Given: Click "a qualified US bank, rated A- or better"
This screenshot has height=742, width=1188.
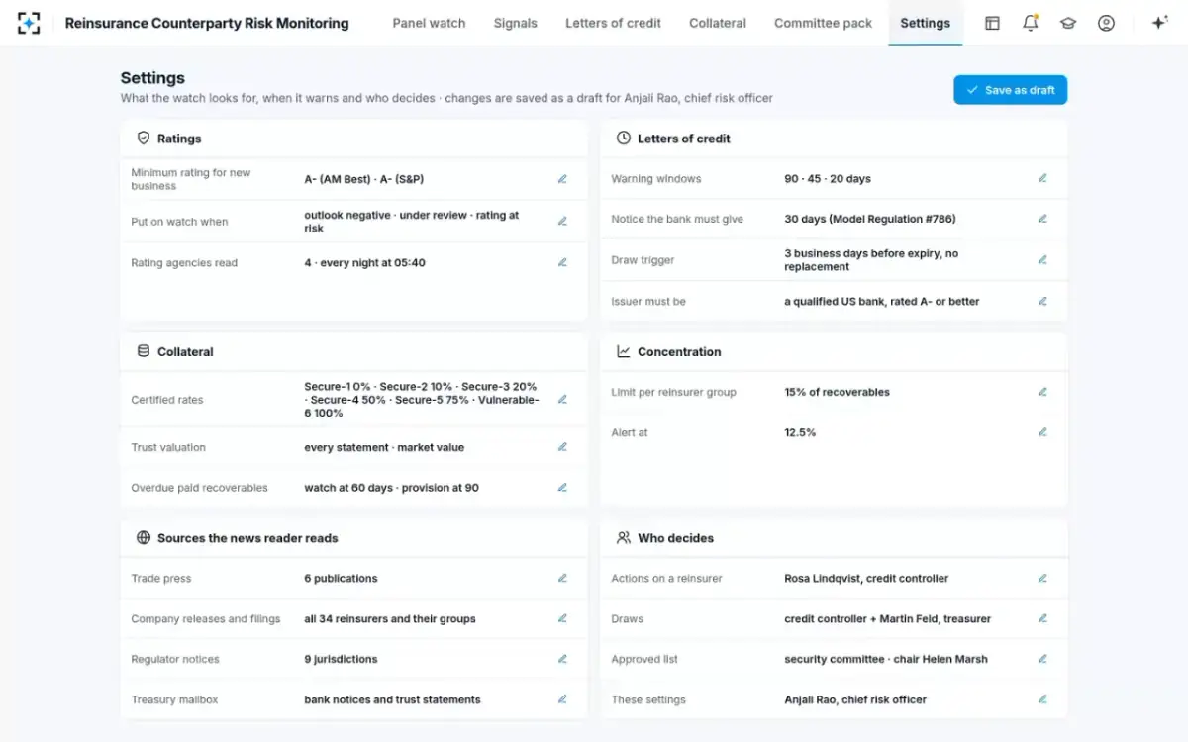Looking at the screenshot, I should (881, 302).
